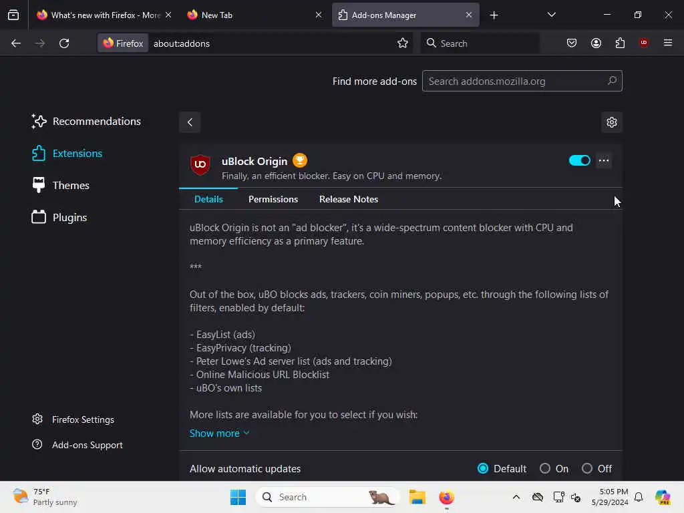The height and width of the screenshot is (513, 684).
Task: Open File Explorer from the taskbar
Action: pyautogui.click(x=417, y=497)
